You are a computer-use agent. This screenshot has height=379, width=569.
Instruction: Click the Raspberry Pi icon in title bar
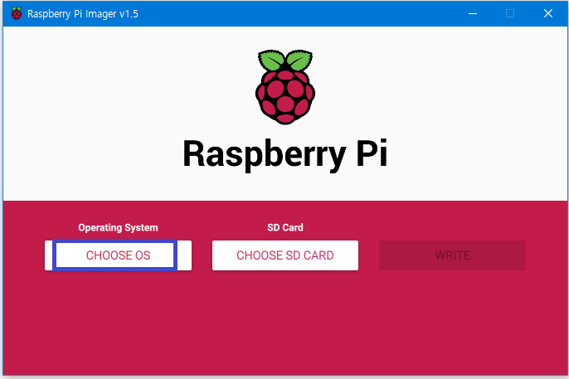coord(17,13)
